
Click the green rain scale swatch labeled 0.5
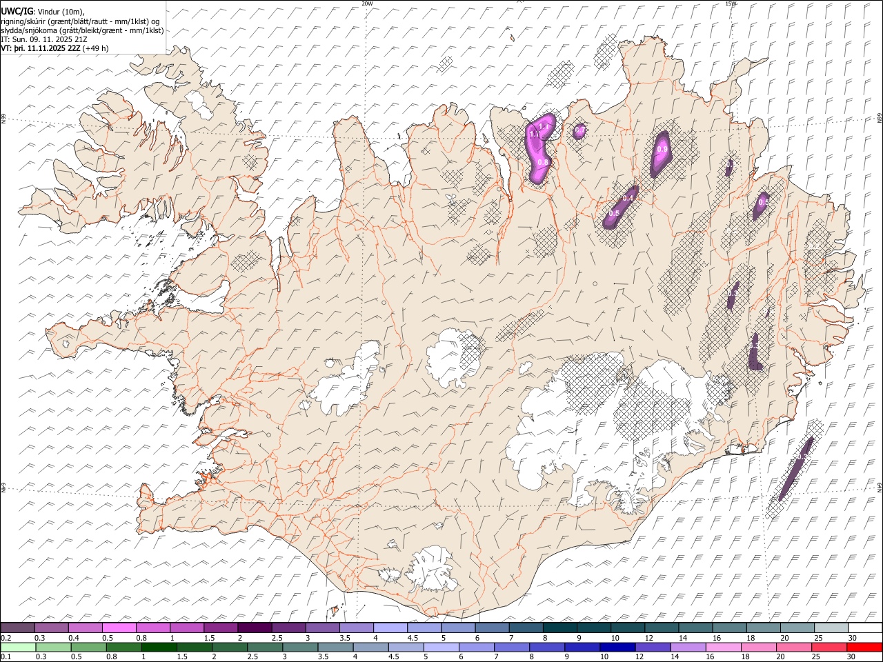[x=88, y=648]
